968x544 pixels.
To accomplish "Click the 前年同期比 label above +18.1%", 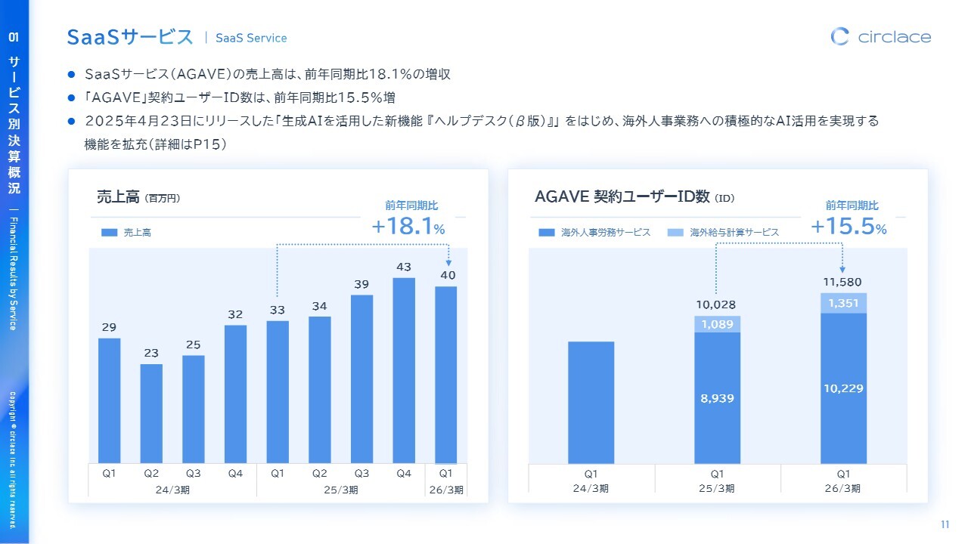I will click(x=411, y=206).
